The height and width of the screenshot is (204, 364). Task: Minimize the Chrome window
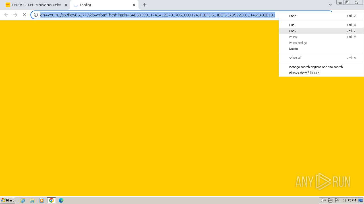(x=340, y=3)
